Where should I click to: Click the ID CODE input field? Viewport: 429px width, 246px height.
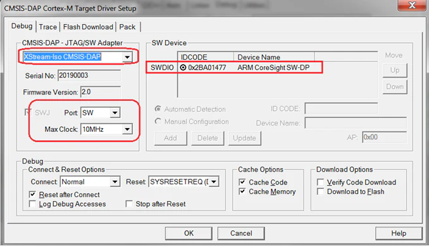click(x=342, y=108)
